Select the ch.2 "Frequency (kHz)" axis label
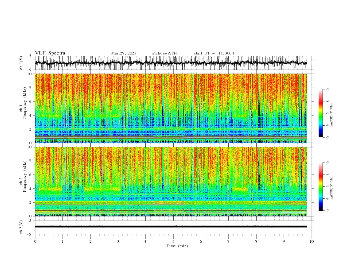 click(24, 176)
